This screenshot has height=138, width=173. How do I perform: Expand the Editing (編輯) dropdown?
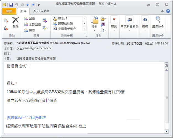pyautogui.click(x=145, y=23)
